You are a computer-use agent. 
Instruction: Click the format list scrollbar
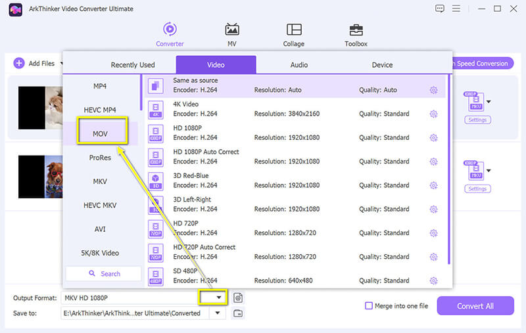[x=141, y=93]
